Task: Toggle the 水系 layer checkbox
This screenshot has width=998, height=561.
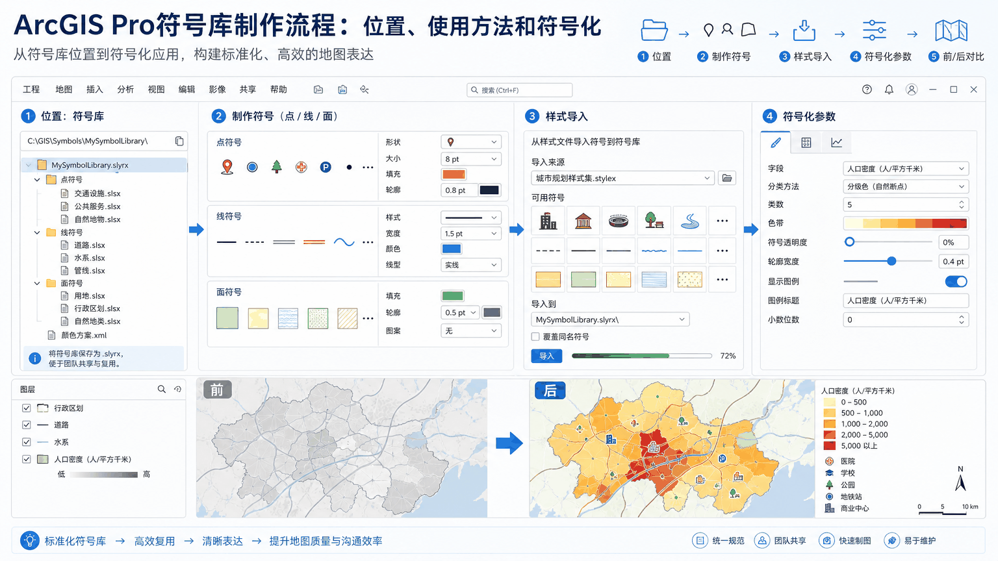Action: (27, 442)
